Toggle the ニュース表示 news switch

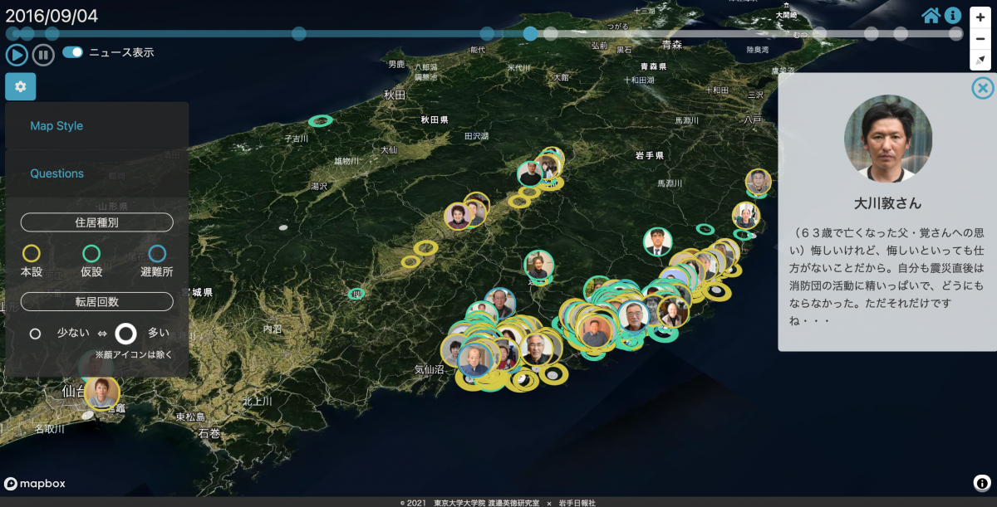click(x=73, y=52)
